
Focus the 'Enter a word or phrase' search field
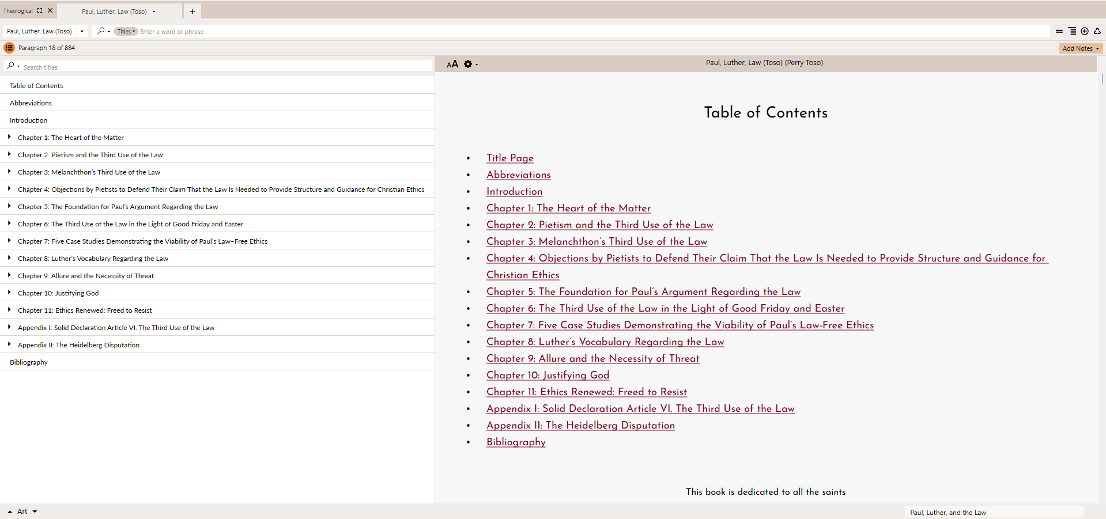tap(594, 32)
